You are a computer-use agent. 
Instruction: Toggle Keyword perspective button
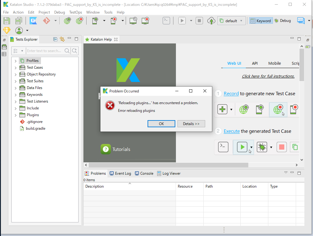pos(261,21)
